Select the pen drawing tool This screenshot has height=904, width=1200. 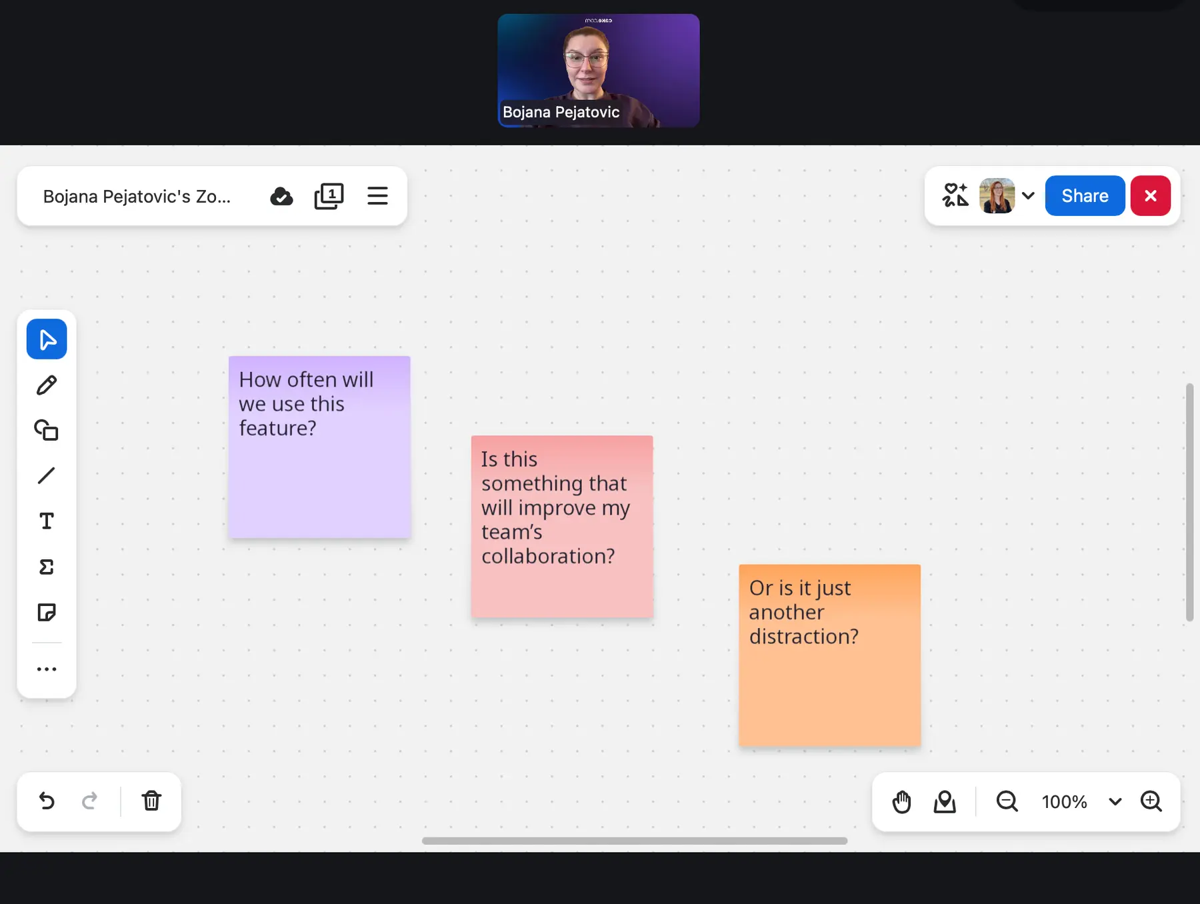point(47,385)
